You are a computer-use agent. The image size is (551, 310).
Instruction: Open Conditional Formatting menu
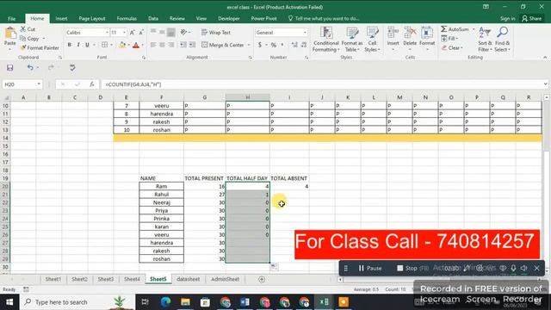pyautogui.click(x=325, y=40)
